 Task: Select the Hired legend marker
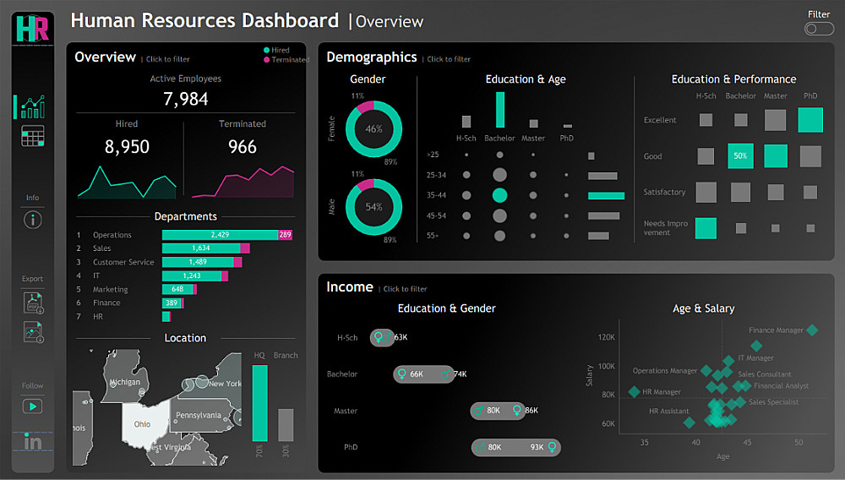coord(266,50)
